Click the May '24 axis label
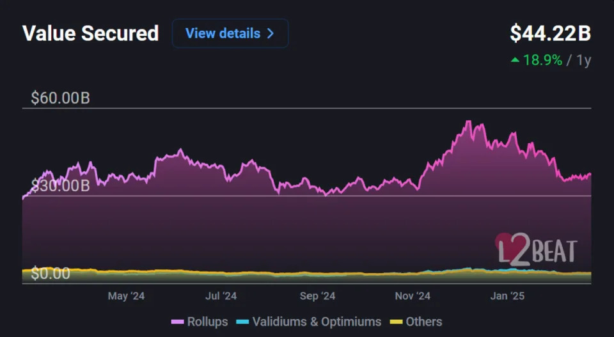This screenshot has height=337, width=614. point(126,296)
